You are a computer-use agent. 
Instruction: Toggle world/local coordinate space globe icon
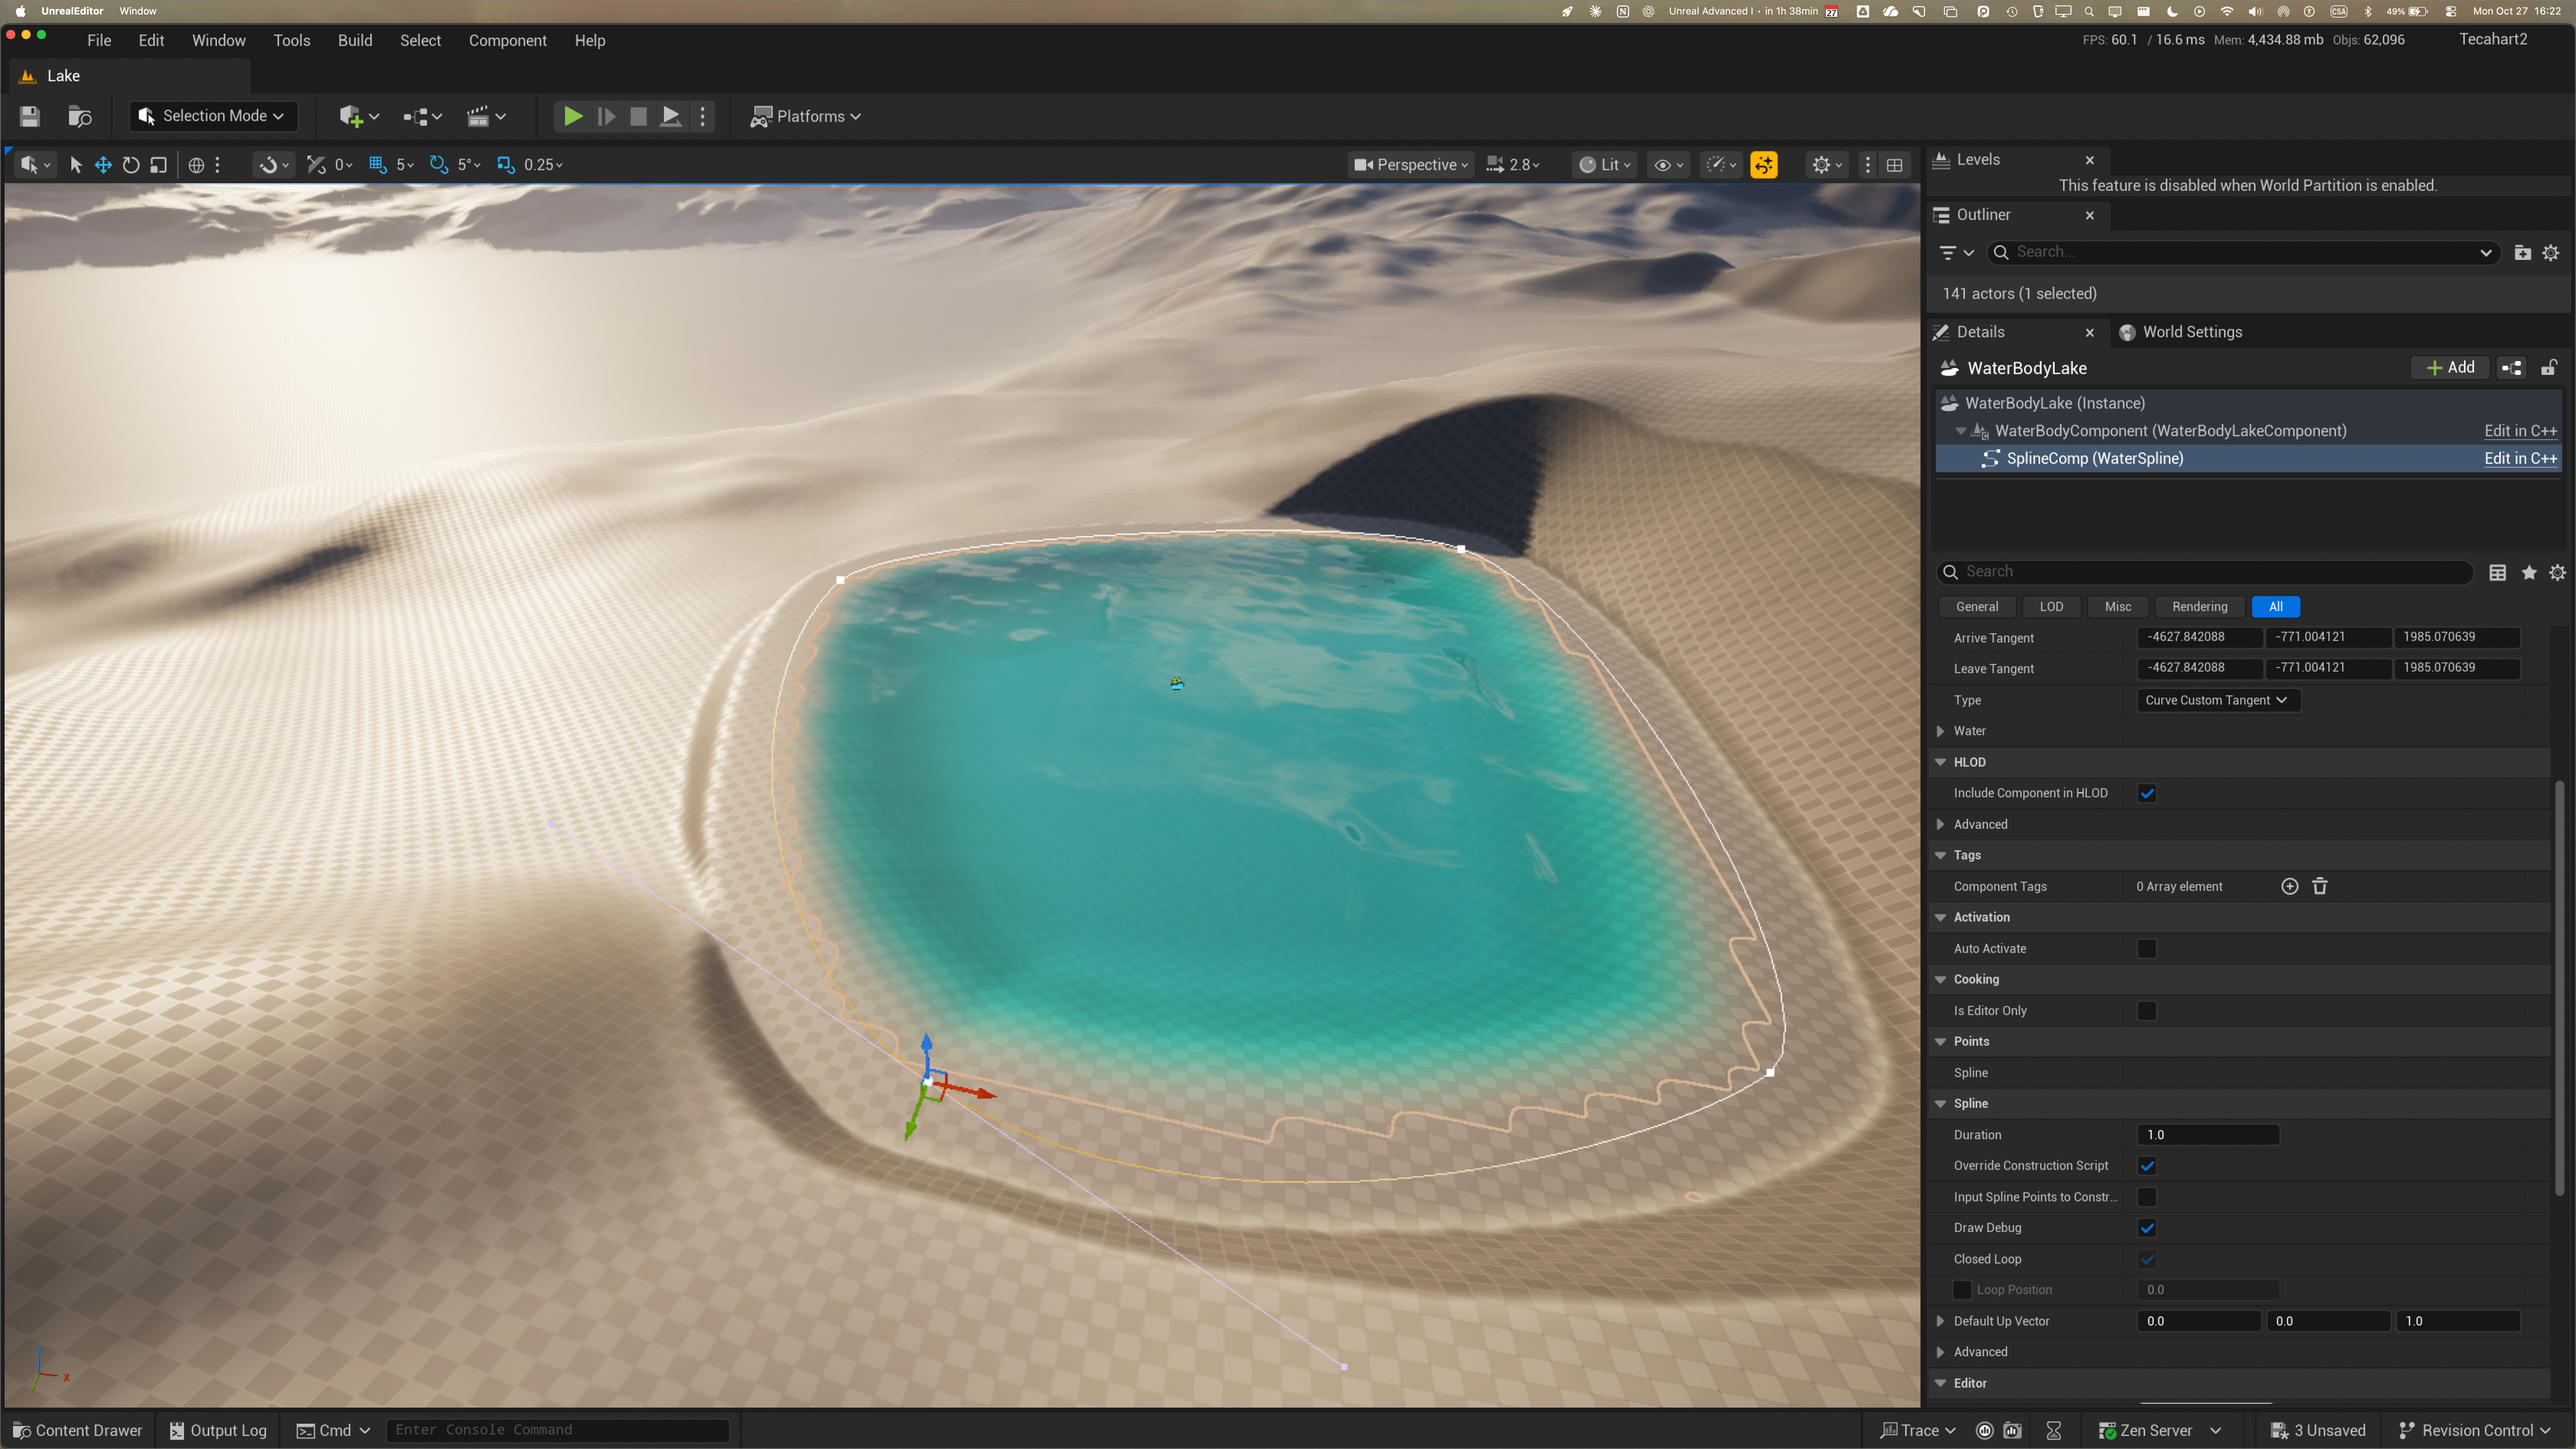coord(196,165)
